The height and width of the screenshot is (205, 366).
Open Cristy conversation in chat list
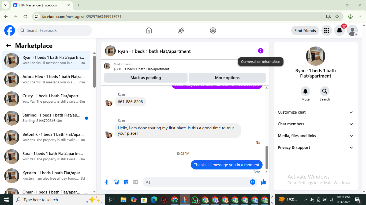click(x=46, y=99)
